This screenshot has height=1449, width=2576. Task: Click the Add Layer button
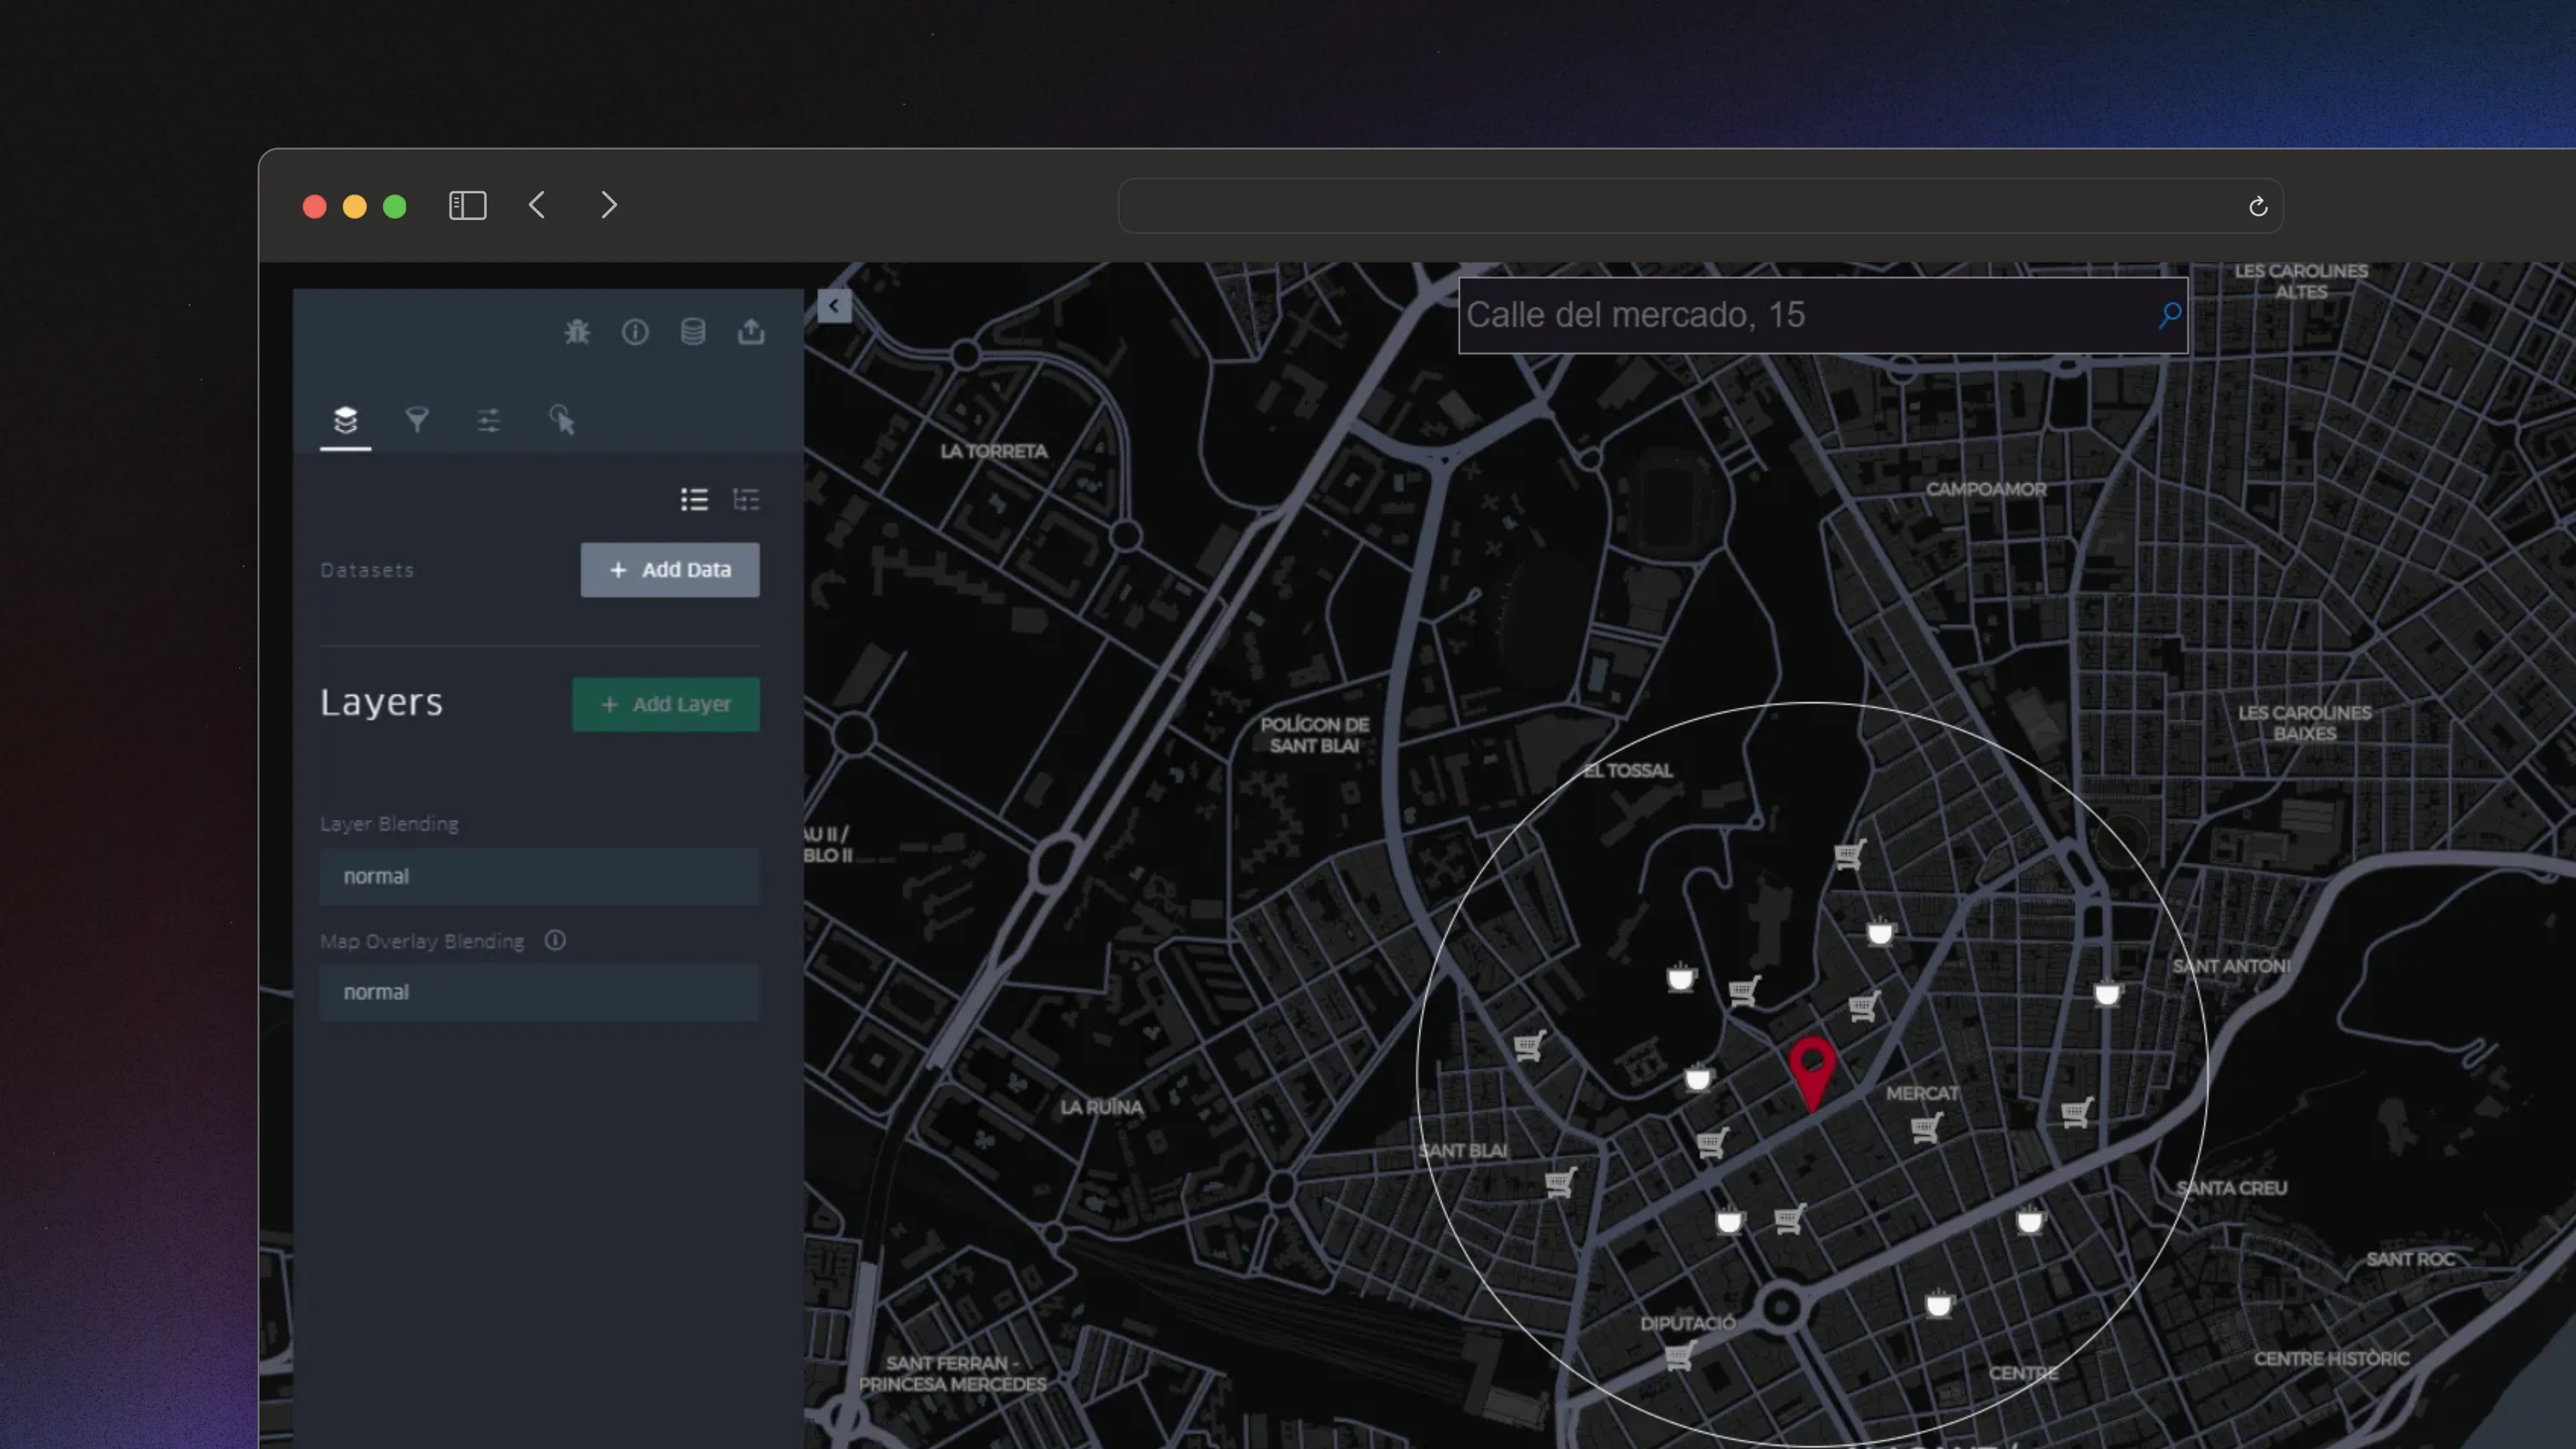click(x=665, y=704)
